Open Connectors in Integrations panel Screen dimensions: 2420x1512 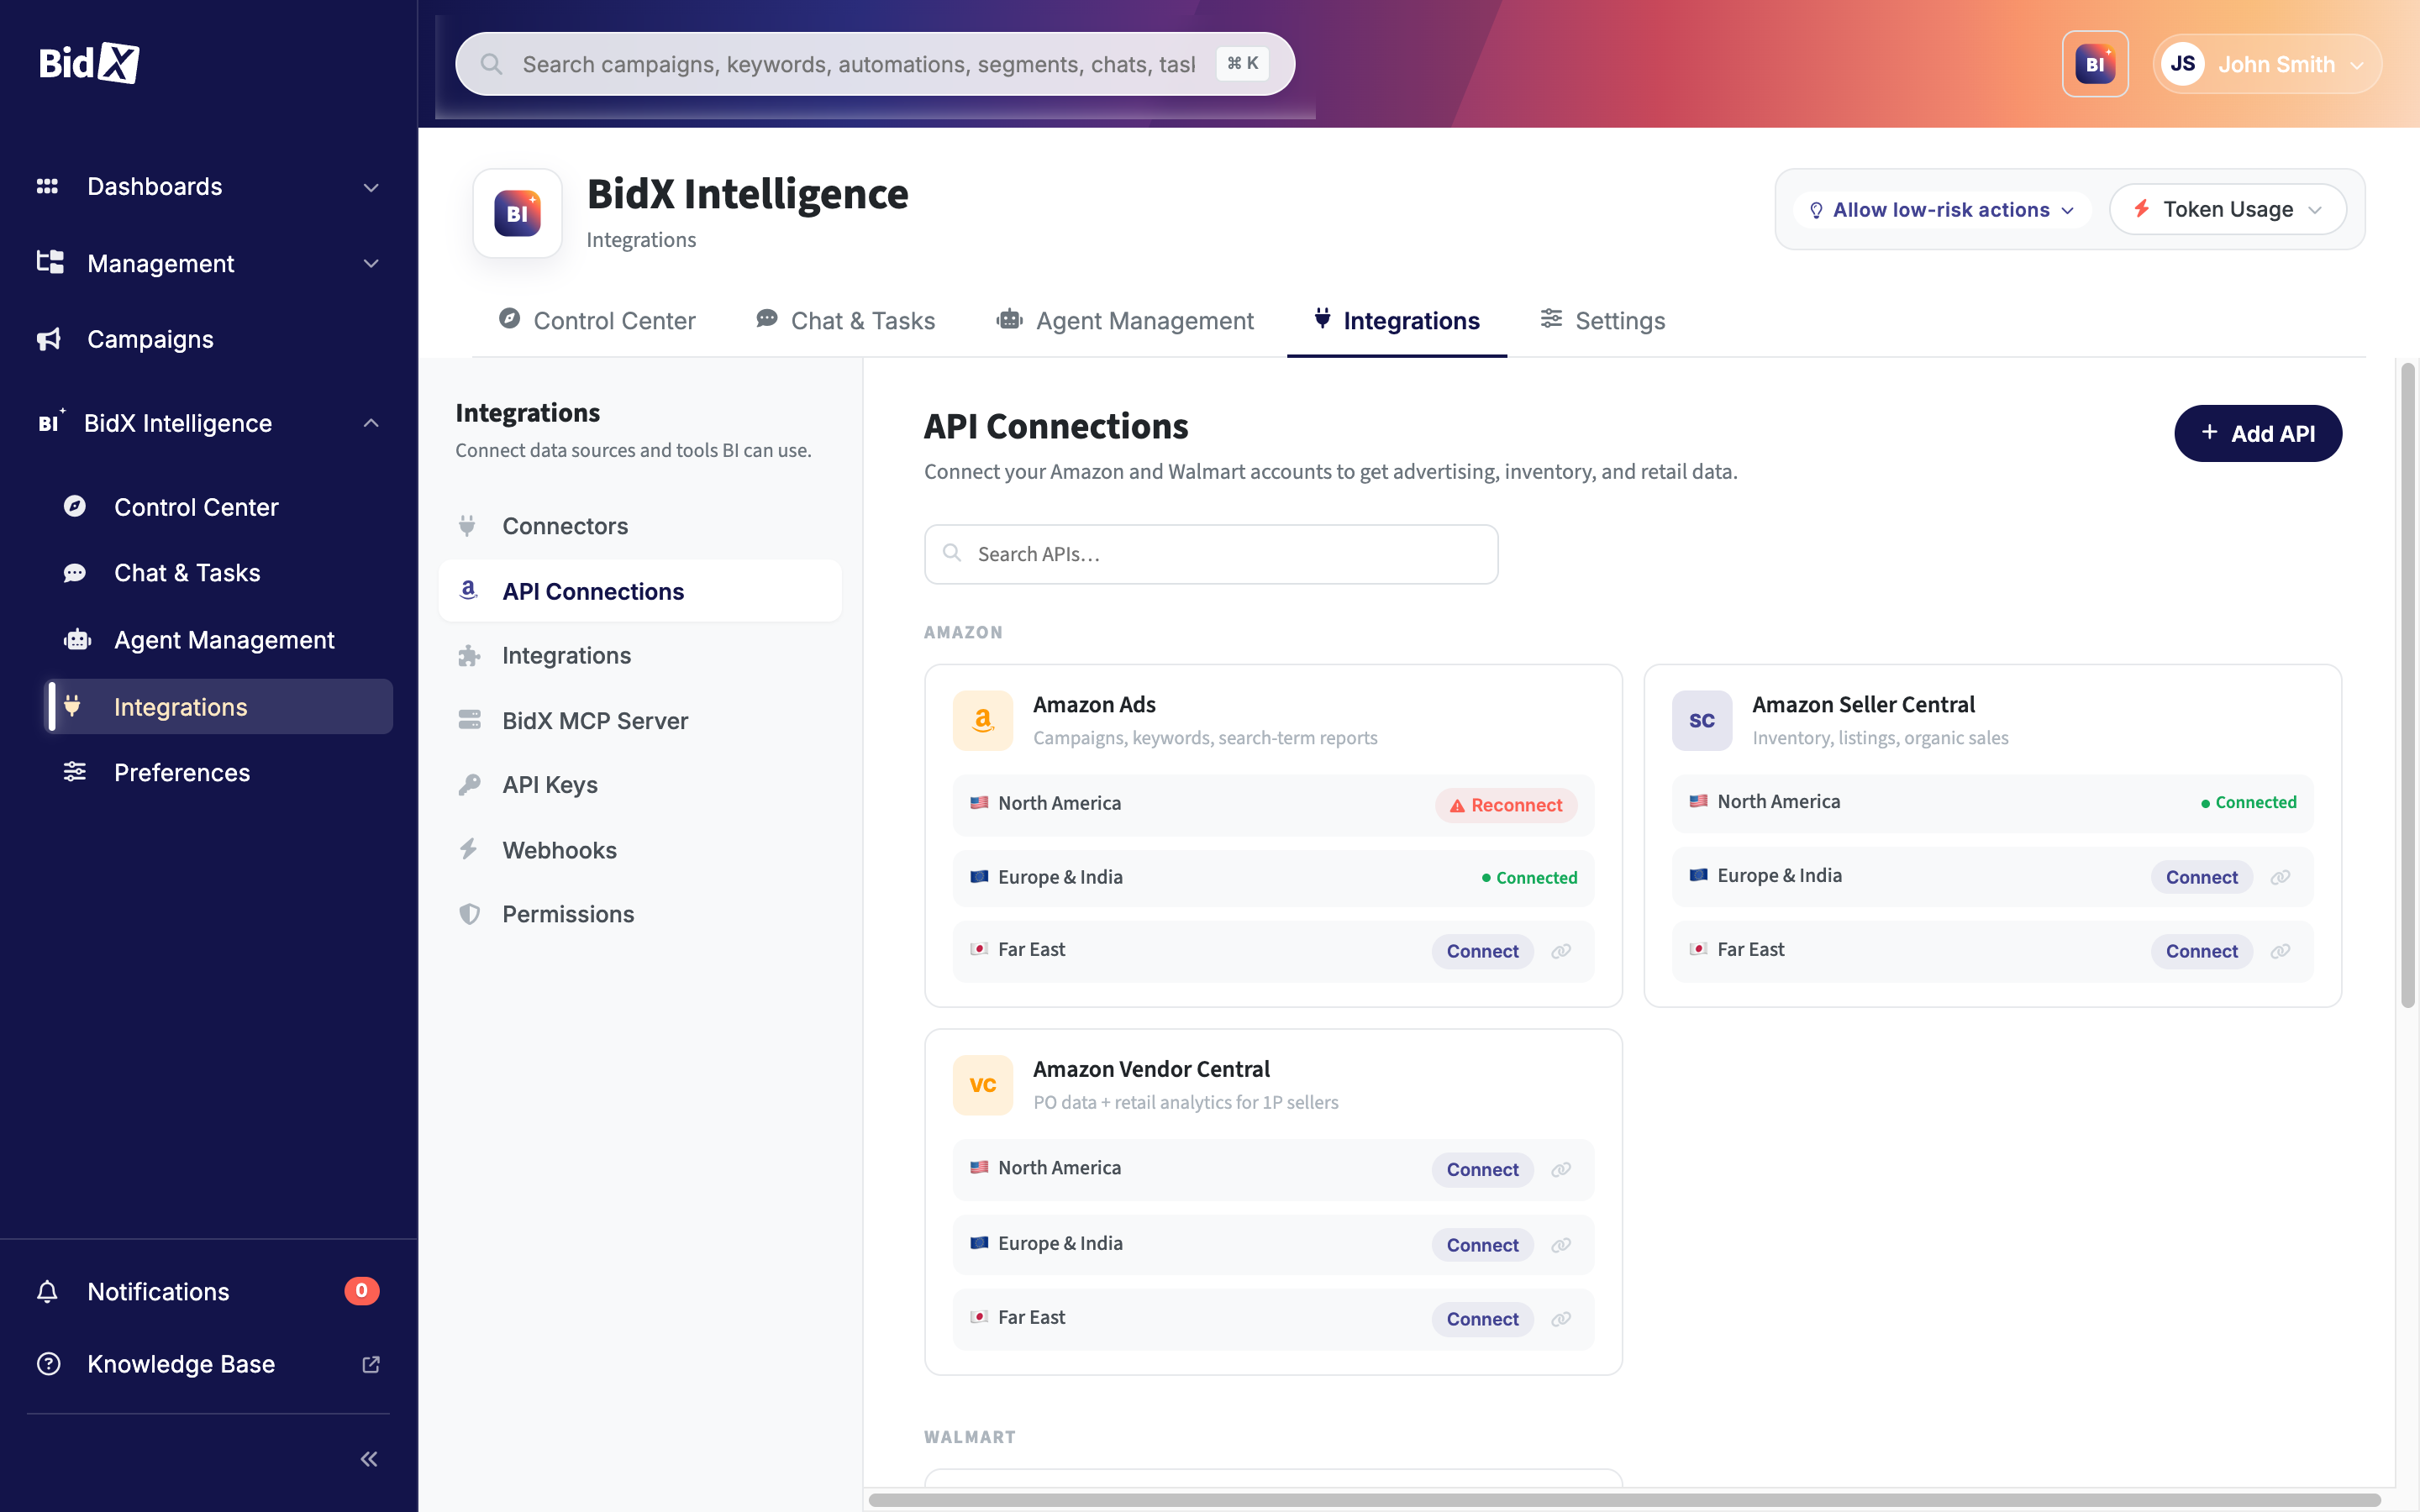640,526
